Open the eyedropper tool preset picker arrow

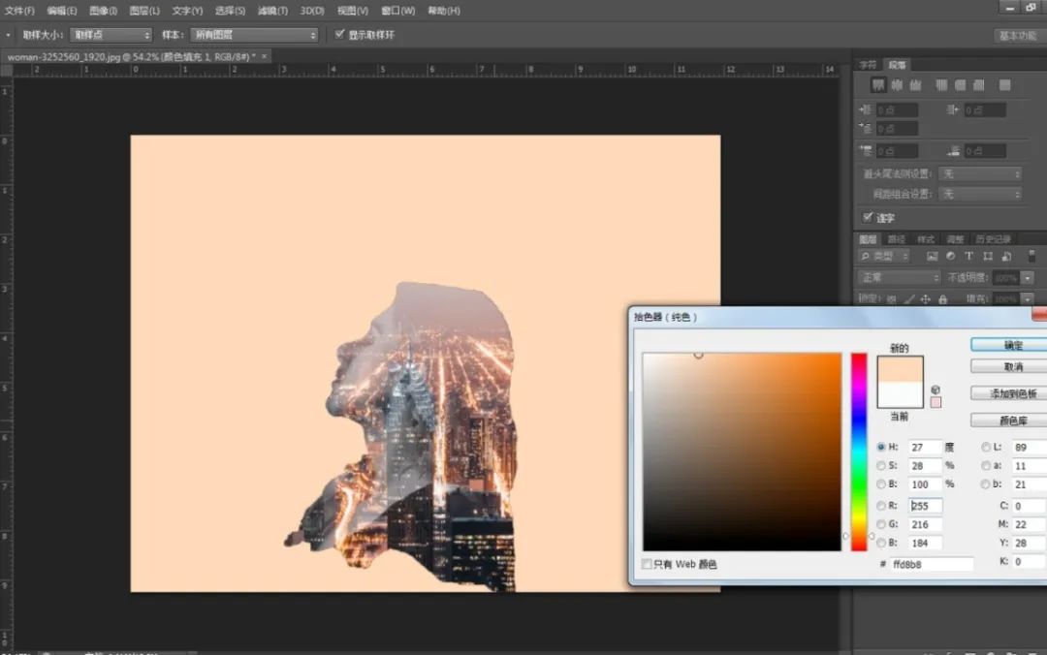(x=8, y=35)
